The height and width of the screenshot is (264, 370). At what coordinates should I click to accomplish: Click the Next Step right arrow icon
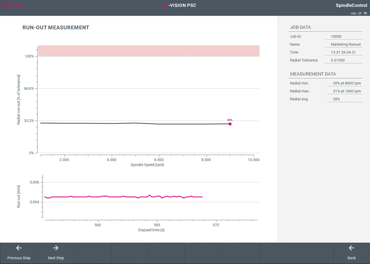click(56, 248)
